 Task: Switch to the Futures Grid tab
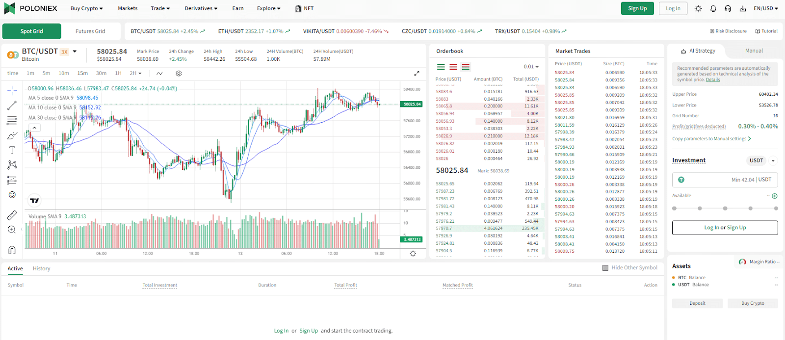[90, 31]
